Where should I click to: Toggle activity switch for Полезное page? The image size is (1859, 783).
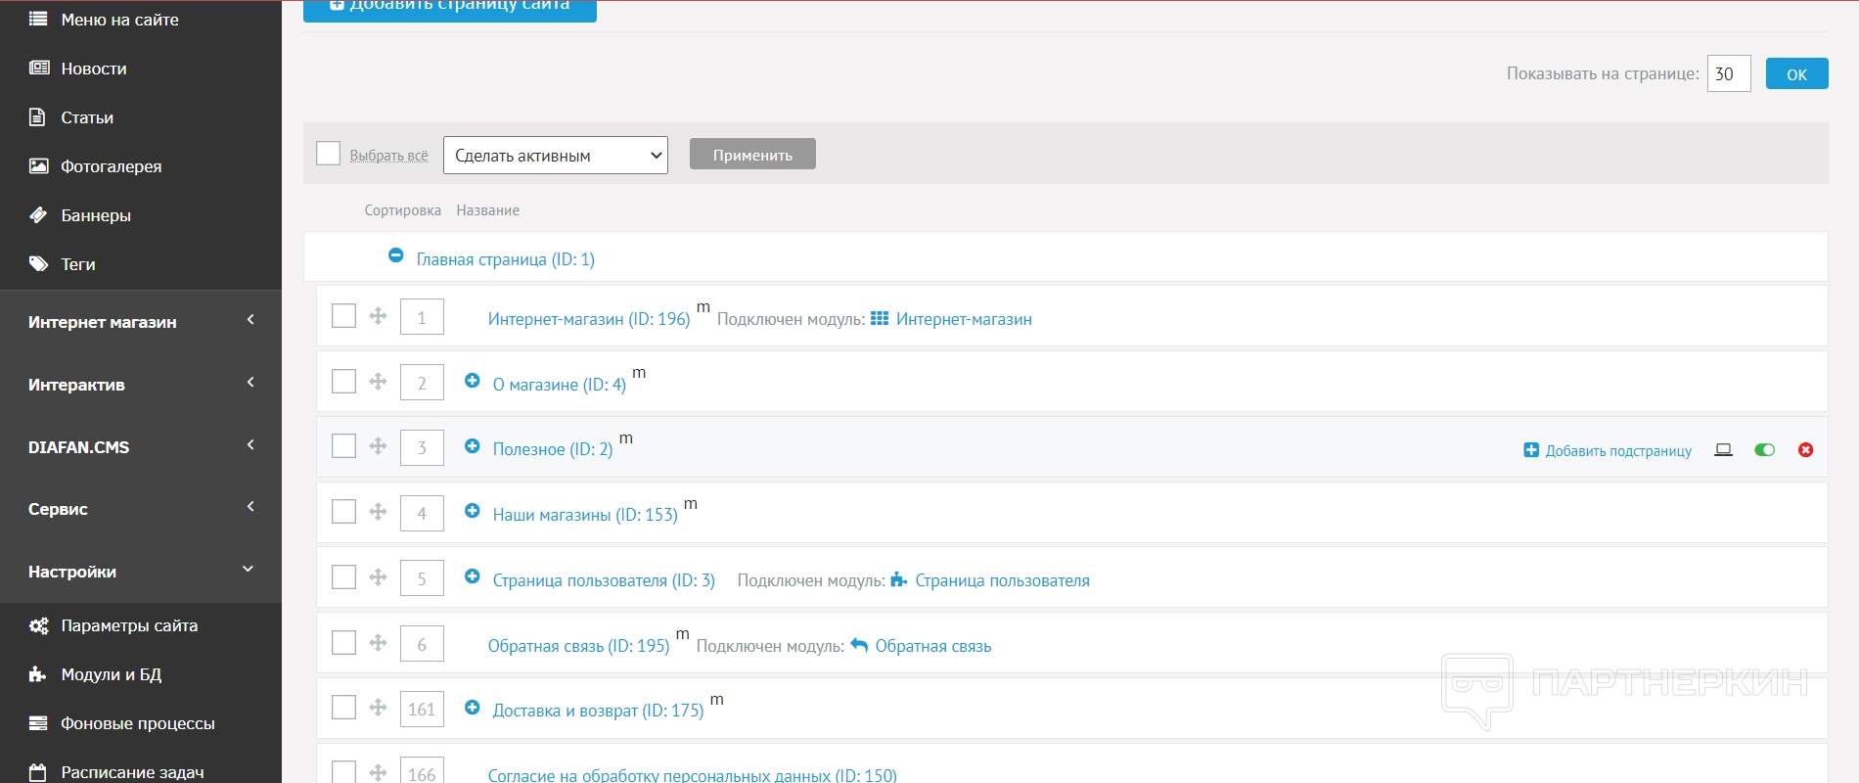click(1765, 450)
